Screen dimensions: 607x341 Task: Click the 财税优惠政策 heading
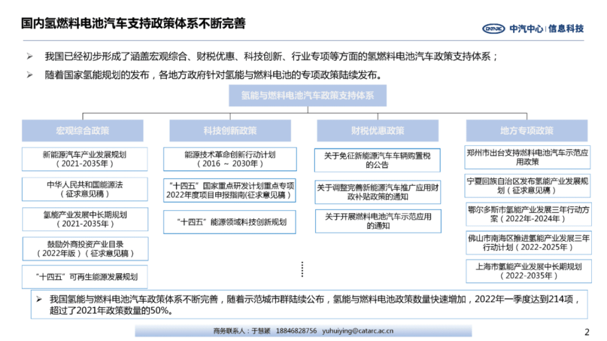[378, 130]
